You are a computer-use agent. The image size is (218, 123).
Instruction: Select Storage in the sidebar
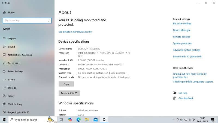coord(12,88)
